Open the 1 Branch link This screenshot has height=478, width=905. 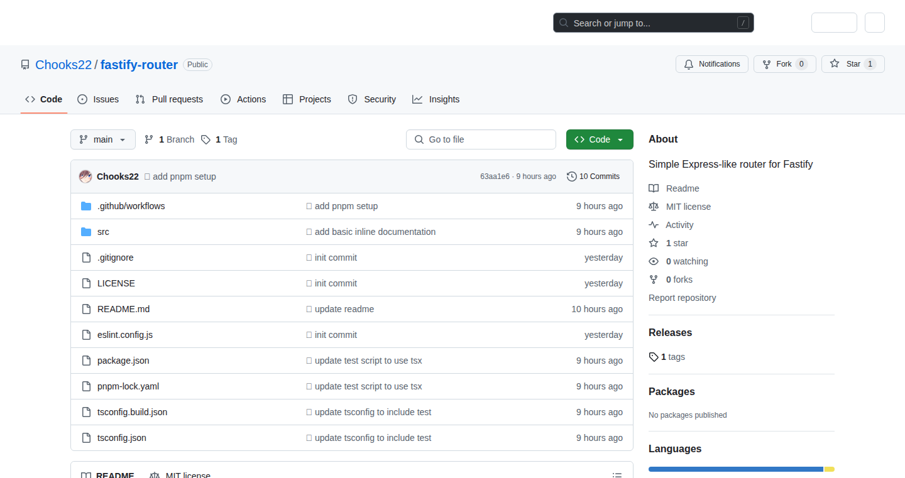[169, 139]
